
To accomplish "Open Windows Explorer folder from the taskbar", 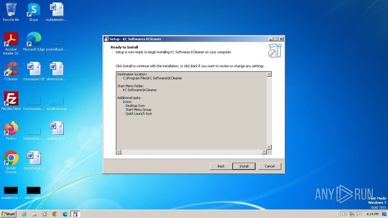I will click(x=34, y=214).
